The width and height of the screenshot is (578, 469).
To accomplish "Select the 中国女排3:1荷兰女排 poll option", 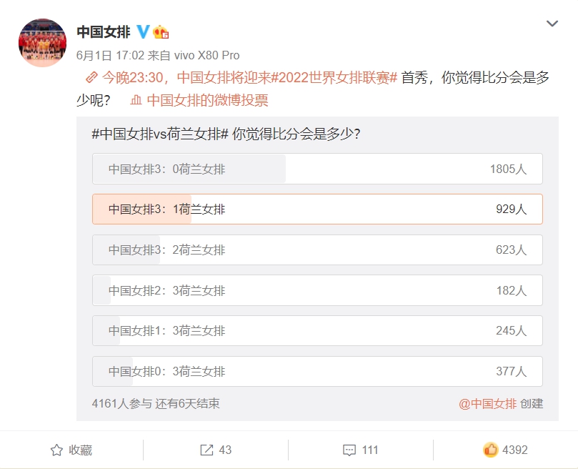I will tap(317, 209).
